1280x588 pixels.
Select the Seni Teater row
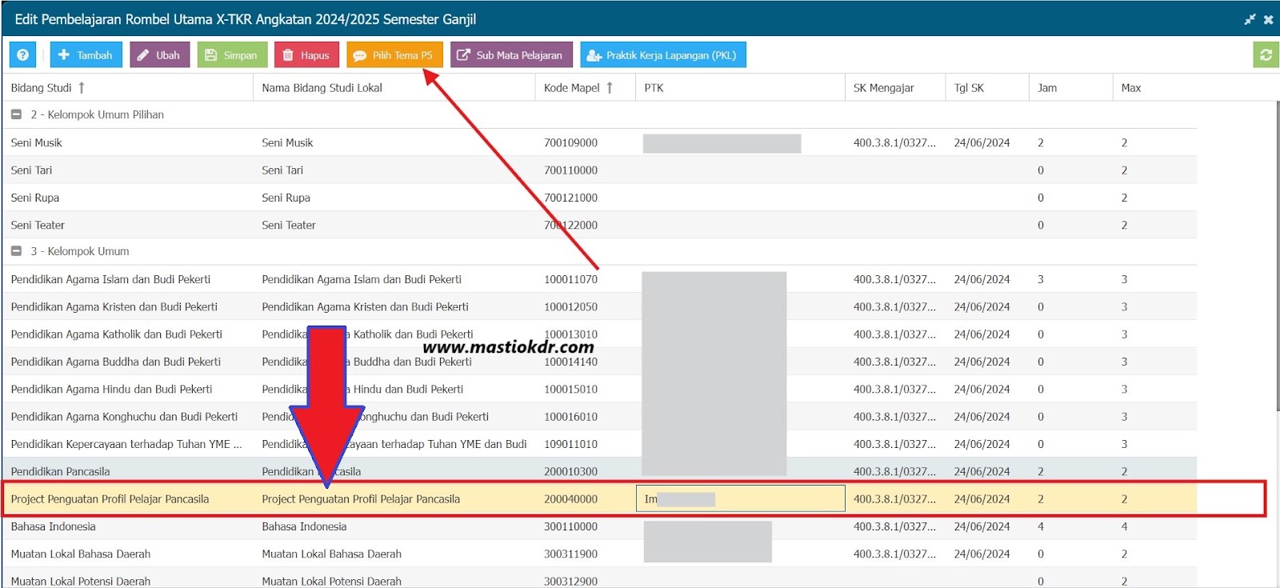[x=600, y=225]
